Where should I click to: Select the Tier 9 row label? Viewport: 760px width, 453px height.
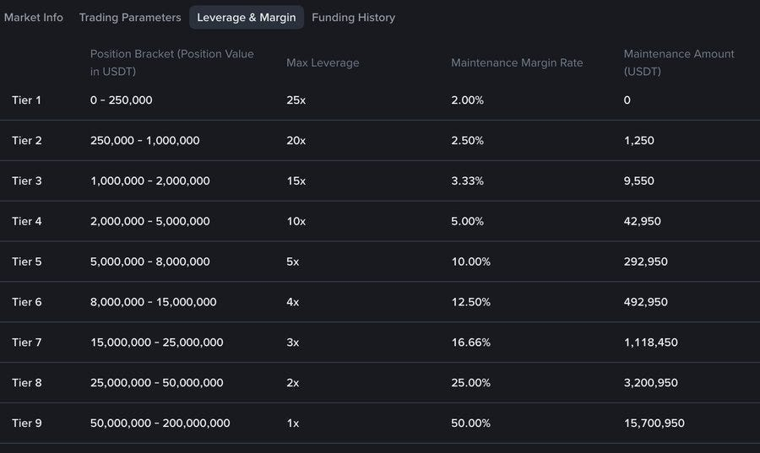(27, 423)
